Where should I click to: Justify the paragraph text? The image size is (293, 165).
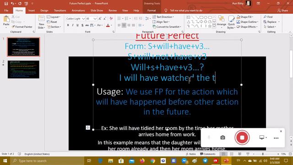click(133, 25)
